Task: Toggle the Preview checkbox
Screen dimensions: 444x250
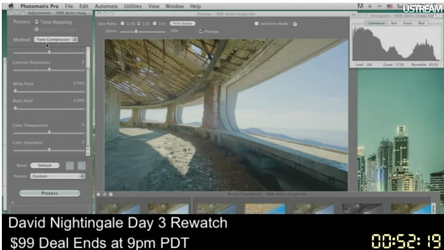Action: pyautogui.click(x=201, y=31)
